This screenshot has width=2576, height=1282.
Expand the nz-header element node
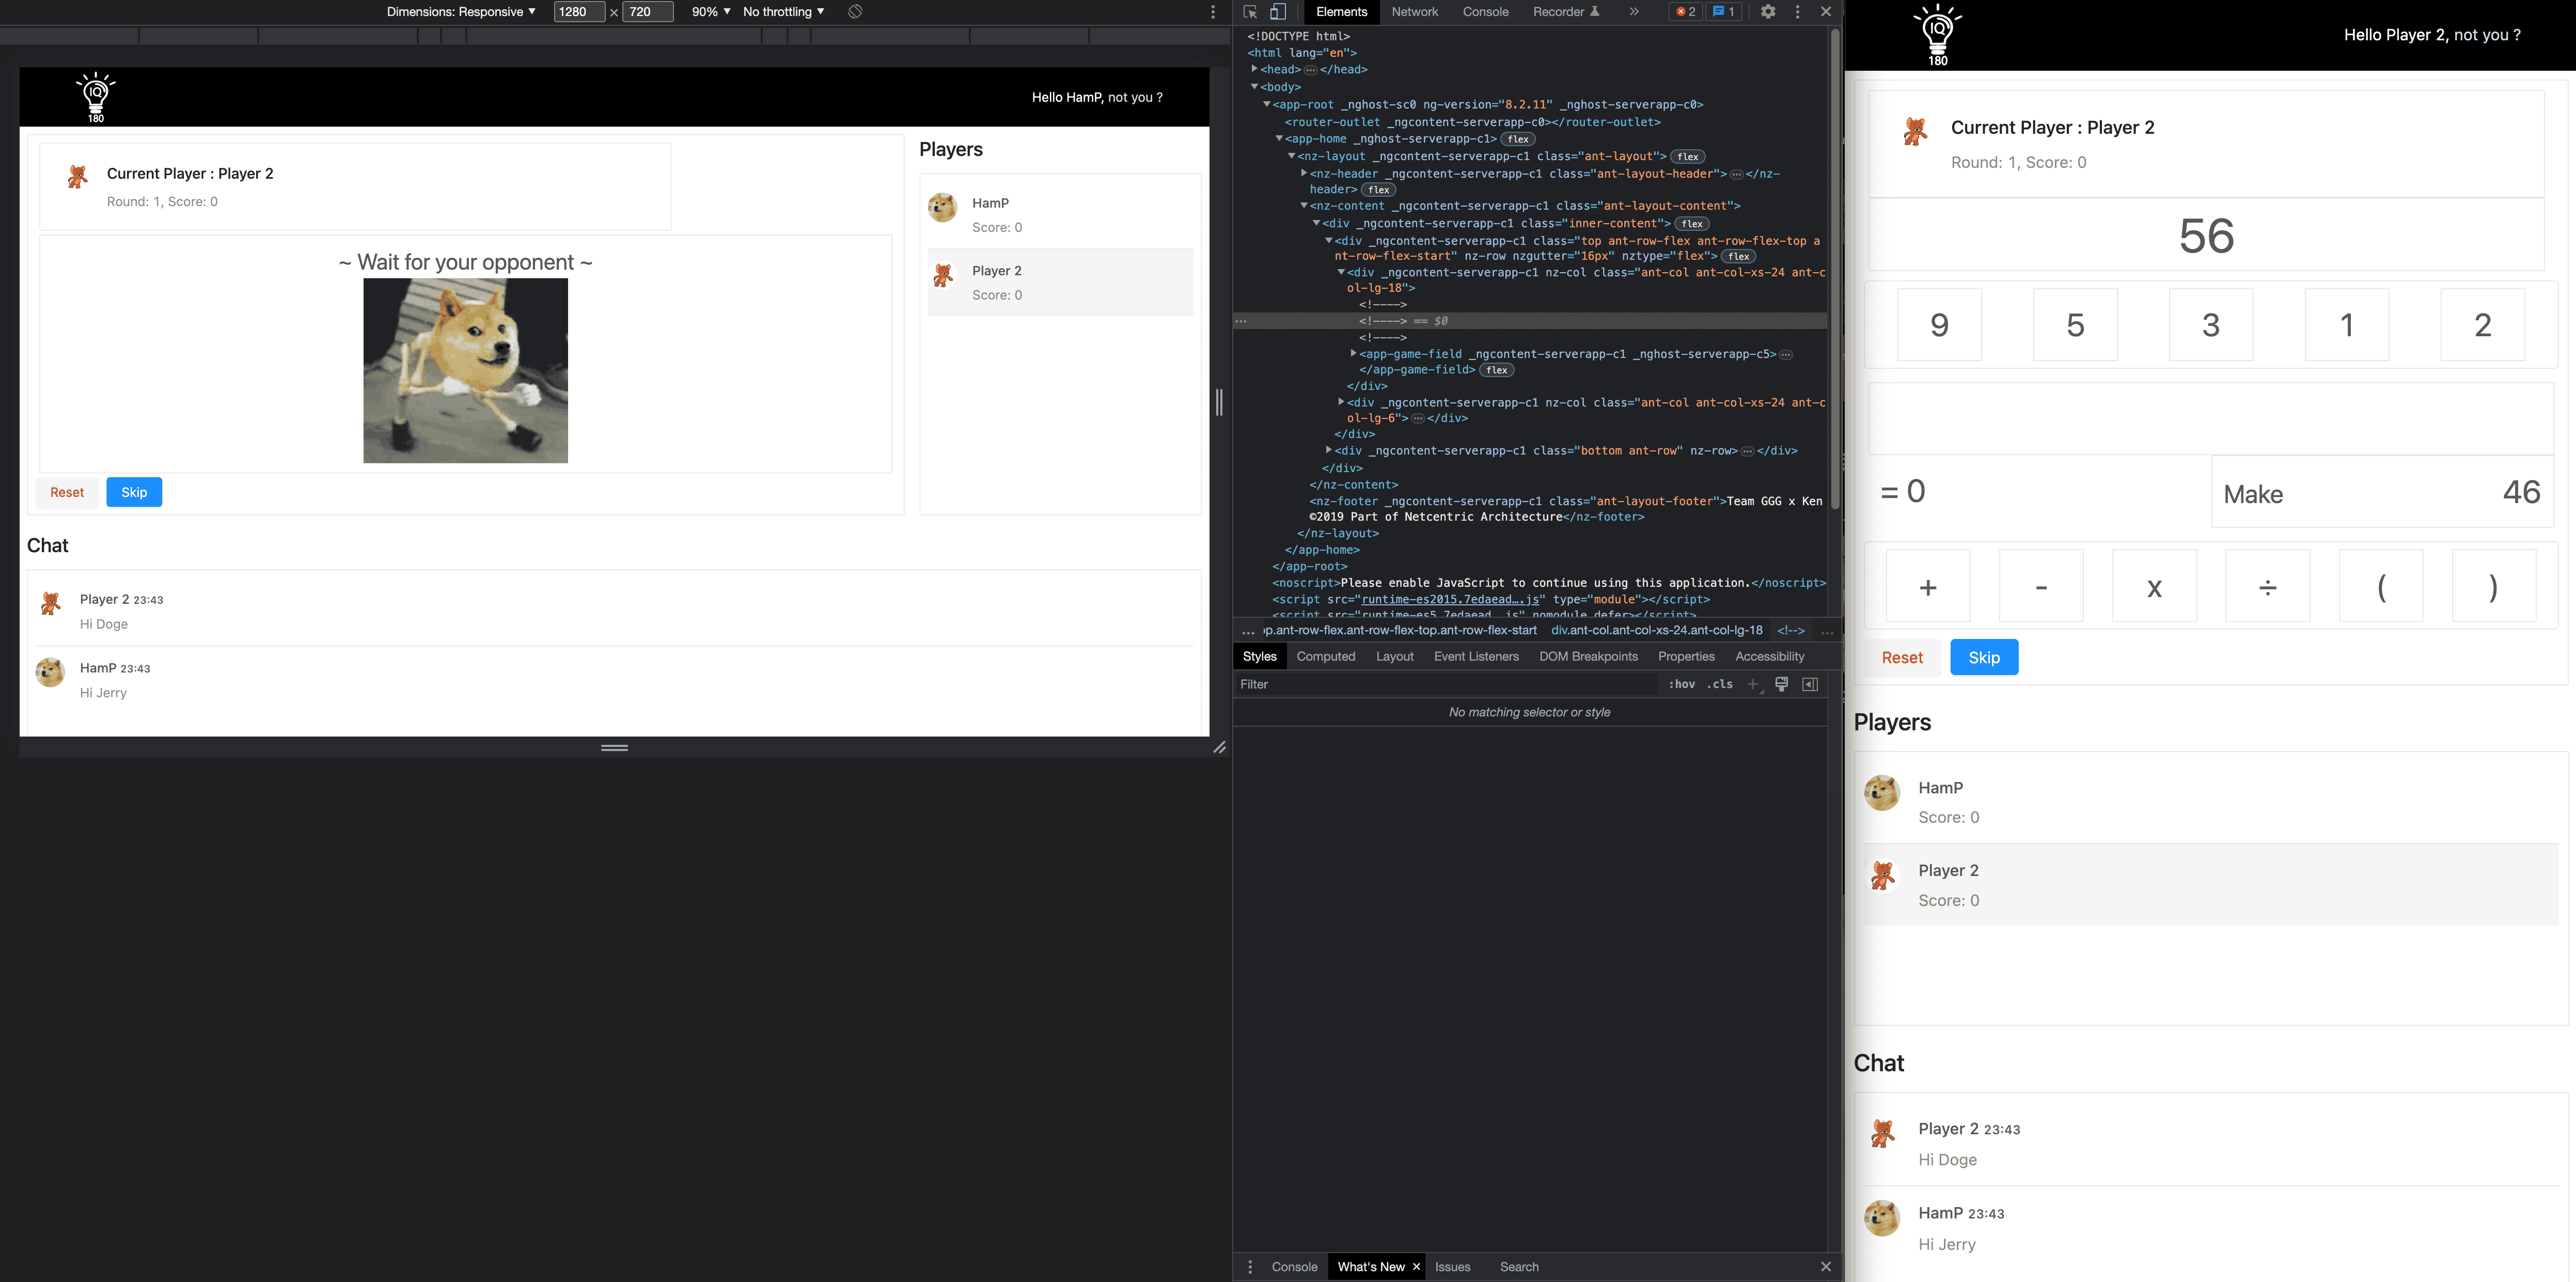(x=1304, y=174)
